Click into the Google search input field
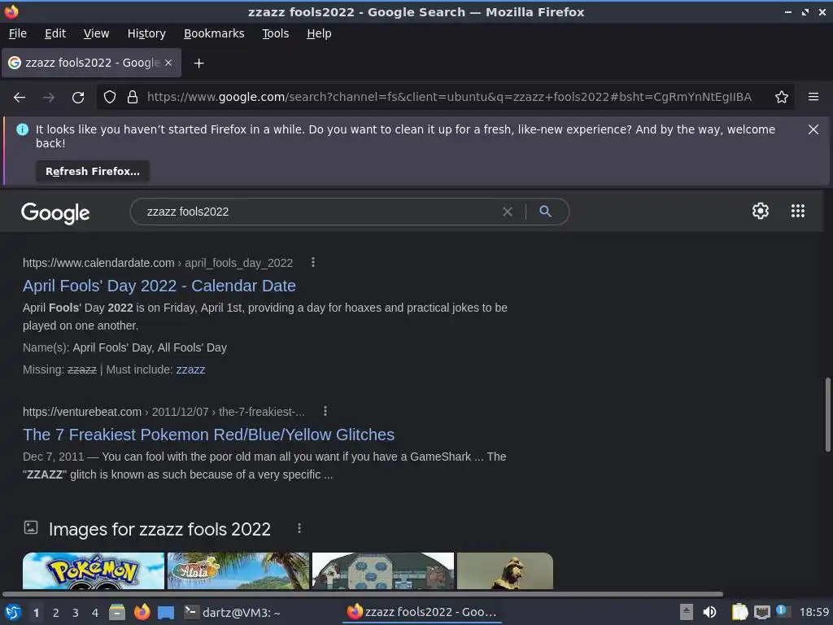Screen dimensions: 833x625 point(319,212)
